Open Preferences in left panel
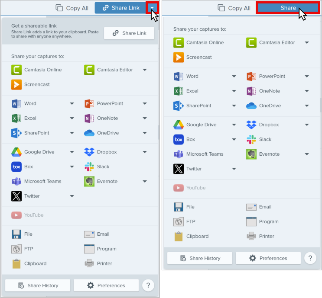This screenshot has width=322, height=298. [106, 285]
